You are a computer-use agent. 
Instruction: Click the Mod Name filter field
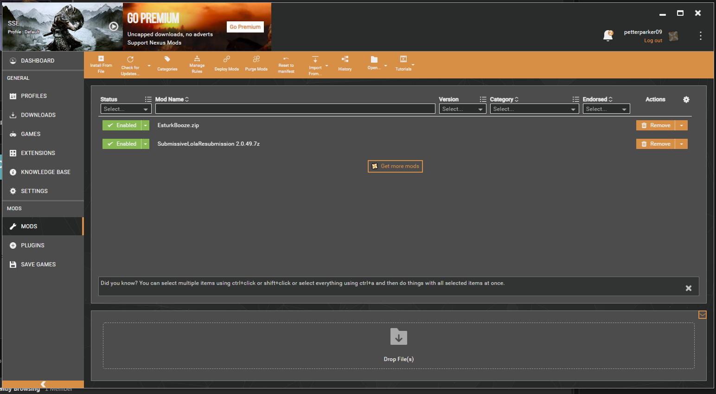(x=295, y=109)
